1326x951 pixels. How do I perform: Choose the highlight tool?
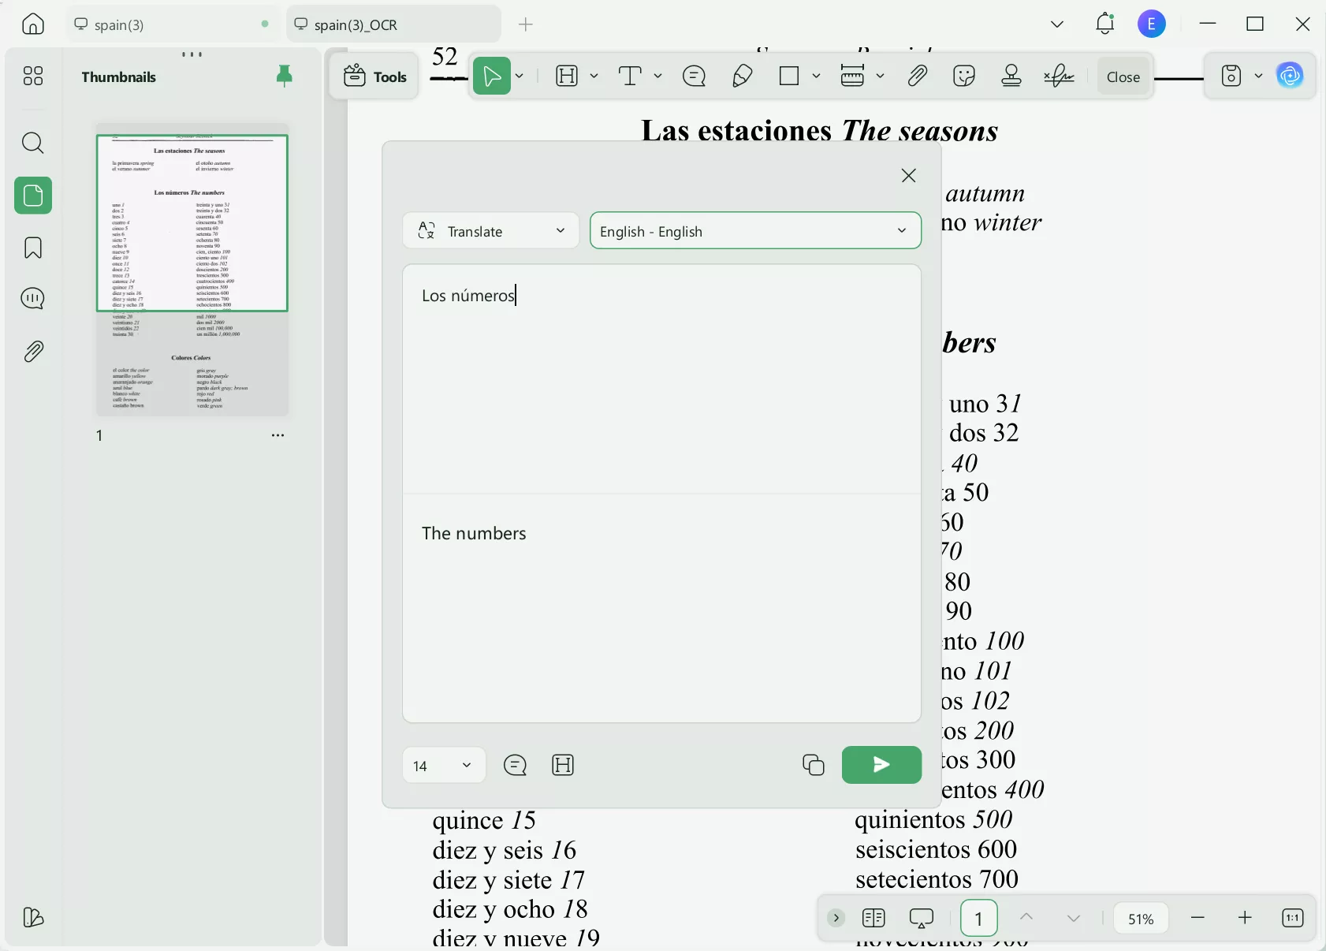pos(567,76)
